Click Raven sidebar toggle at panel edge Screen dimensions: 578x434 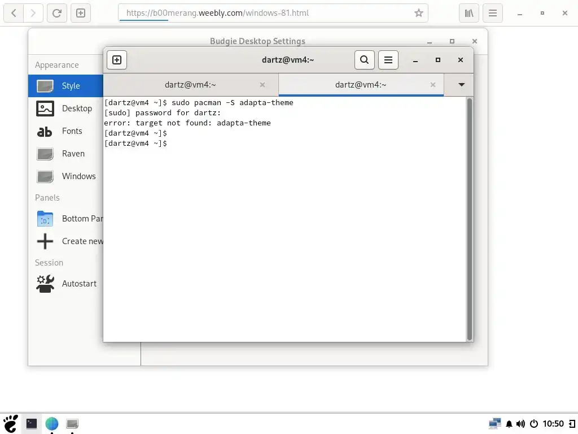pyautogui.click(x=572, y=424)
